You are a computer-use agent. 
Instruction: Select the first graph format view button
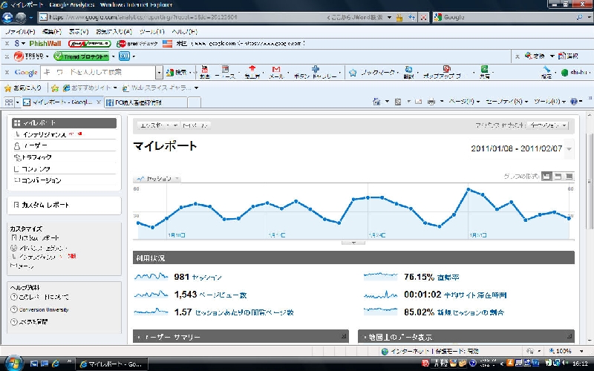[546, 177]
